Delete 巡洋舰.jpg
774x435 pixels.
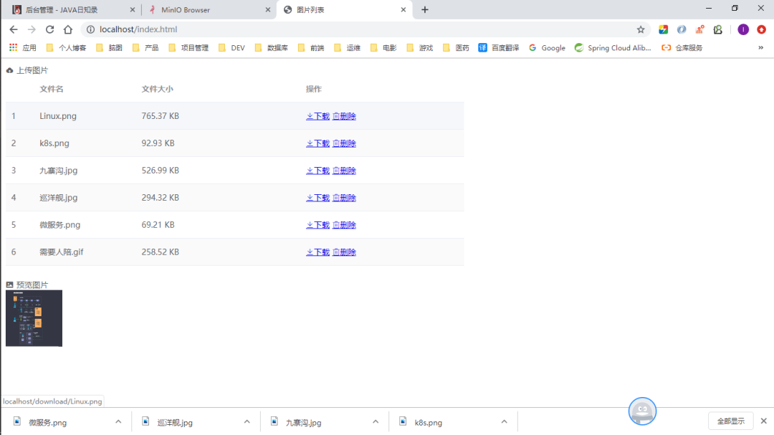click(x=344, y=198)
